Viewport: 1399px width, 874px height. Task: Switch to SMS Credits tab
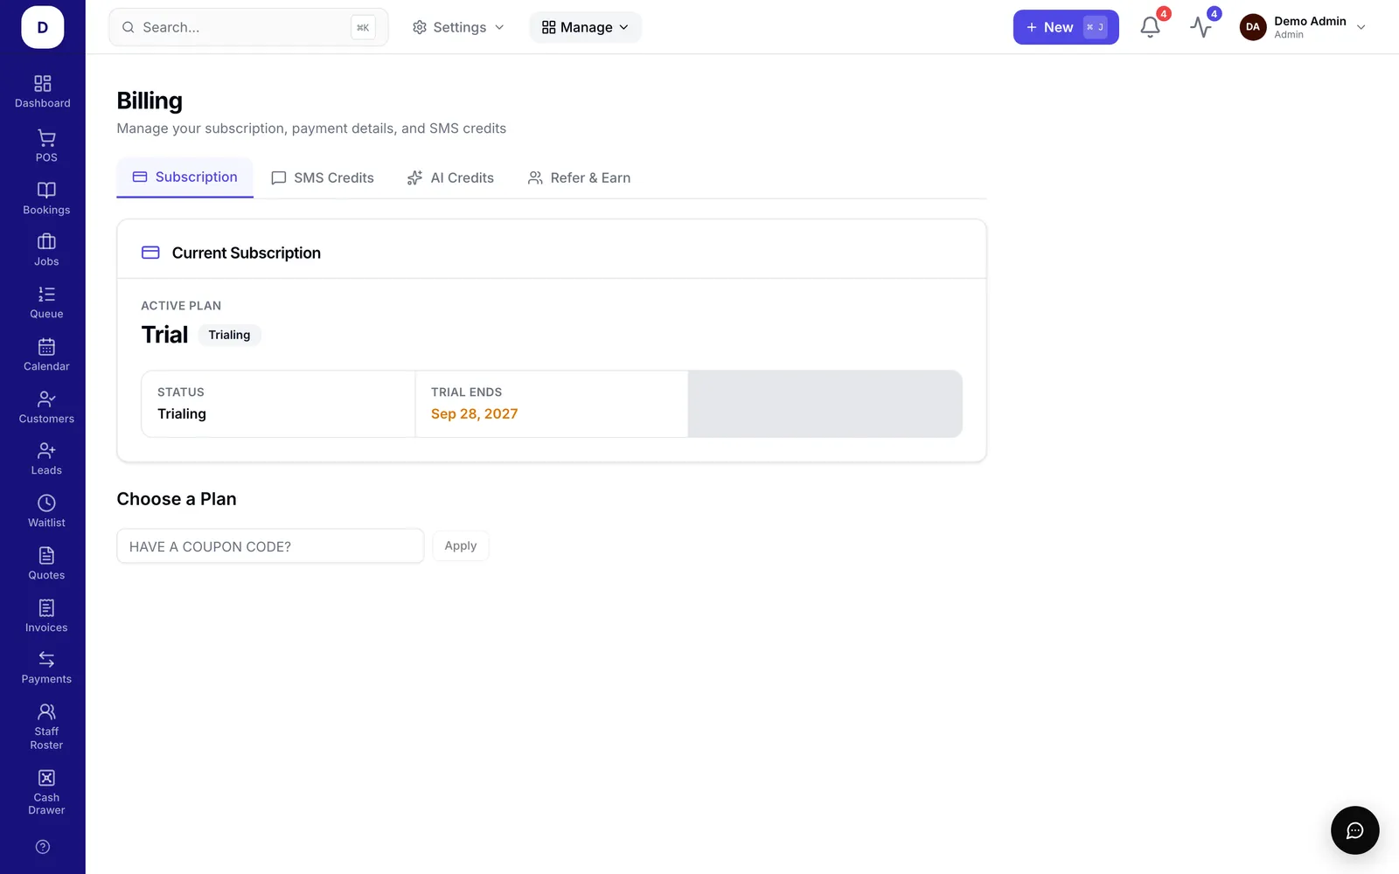(x=323, y=178)
